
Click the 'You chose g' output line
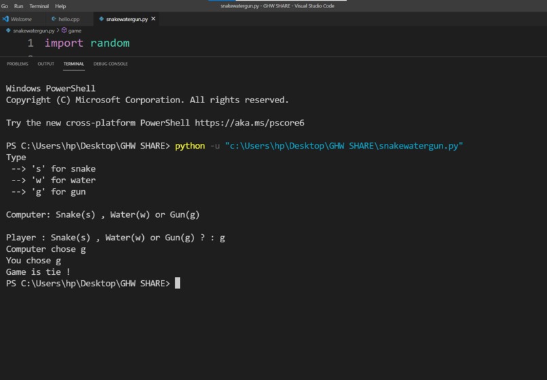pos(33,261)
